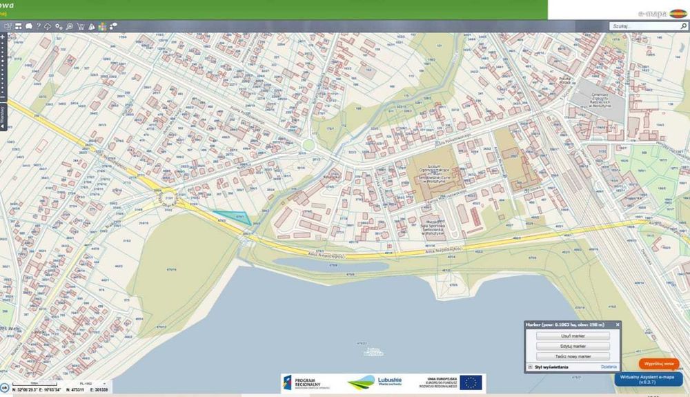Click the share-with-bubble tool icon
The width and height of the screenshot is (690, 397).
114,26
